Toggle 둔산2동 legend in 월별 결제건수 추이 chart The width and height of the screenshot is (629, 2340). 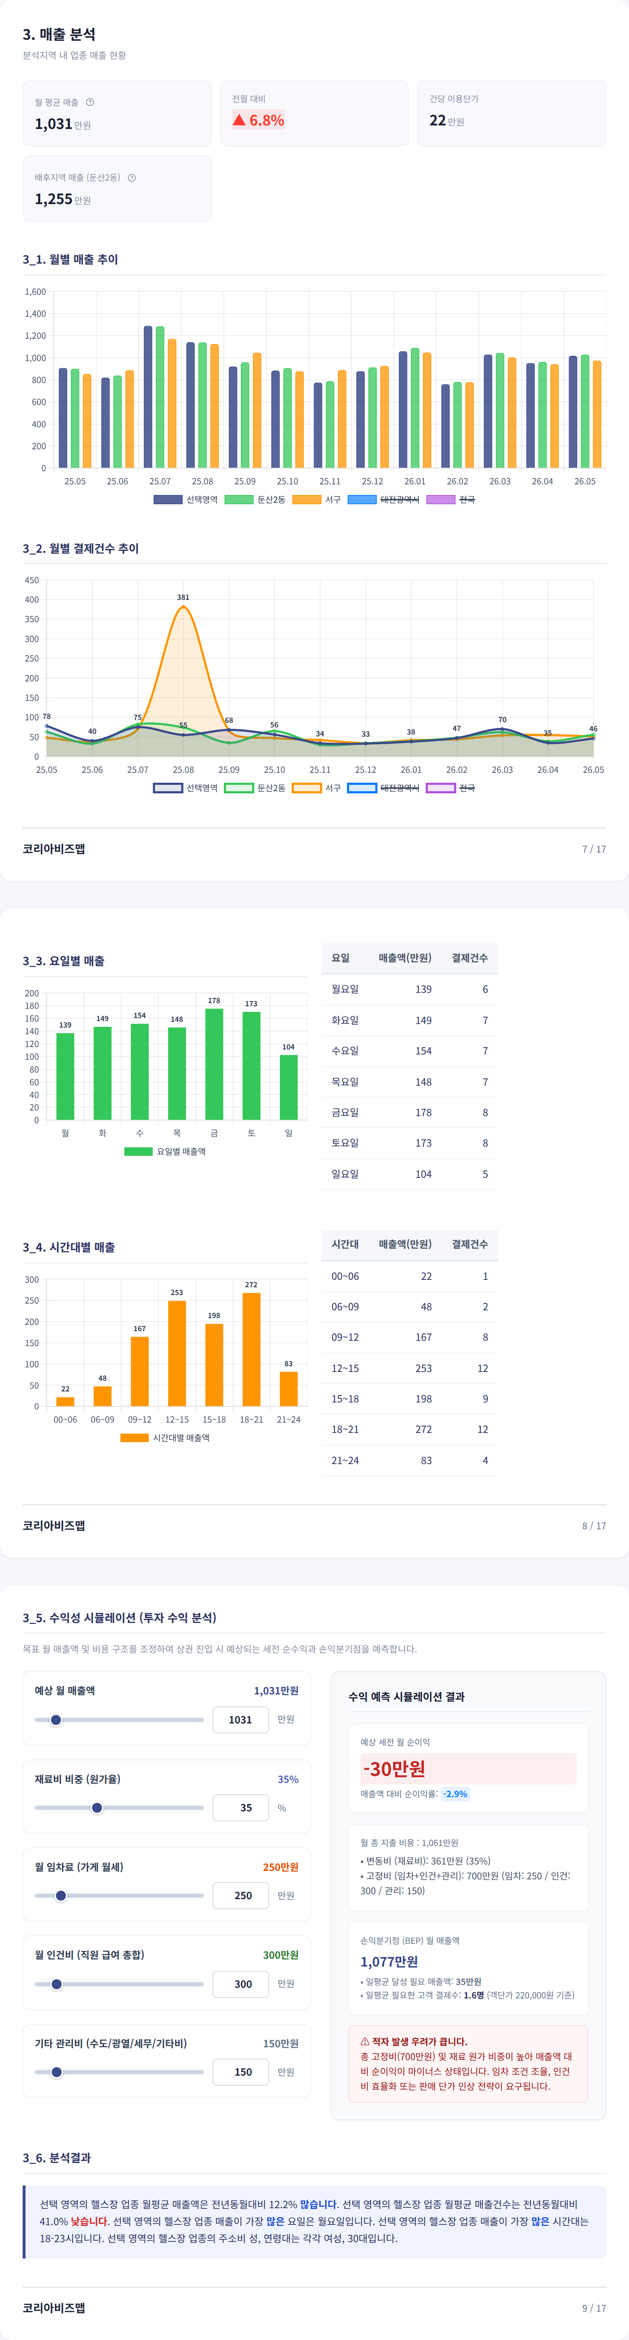pos(255,788)
